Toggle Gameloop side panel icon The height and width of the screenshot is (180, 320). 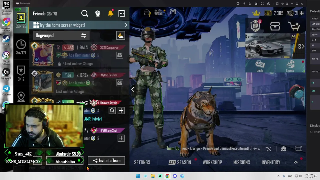click(x=277, y=3)
